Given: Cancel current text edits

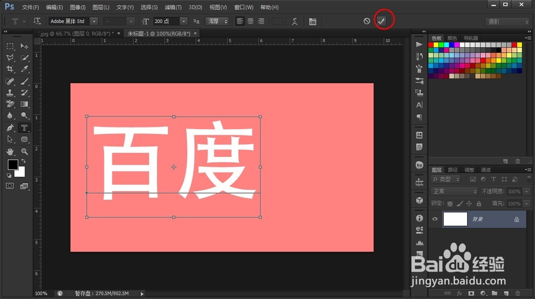Looking at the screenshot, I should (367, 21).
